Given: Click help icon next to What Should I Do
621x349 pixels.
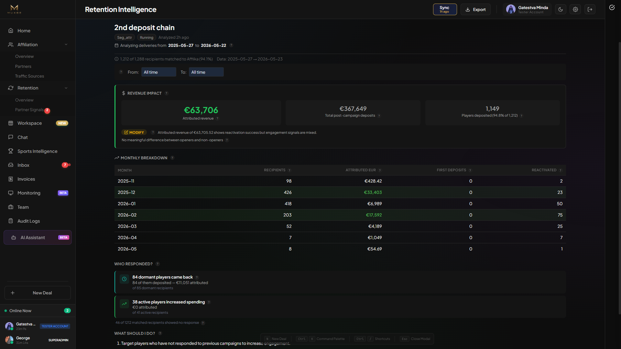Looking at the screenshot, I should [160, 333].
